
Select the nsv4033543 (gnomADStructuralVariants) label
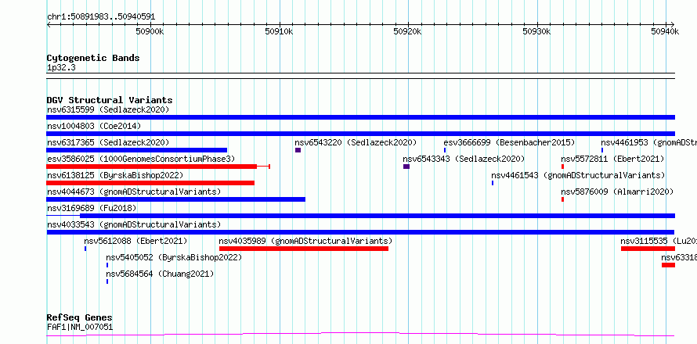(134, 224)
